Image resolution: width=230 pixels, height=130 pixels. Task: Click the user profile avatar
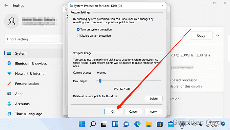coord(12,21)
